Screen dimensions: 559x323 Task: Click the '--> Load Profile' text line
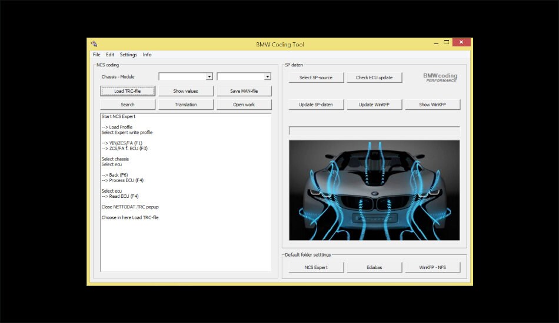(117, 127)
